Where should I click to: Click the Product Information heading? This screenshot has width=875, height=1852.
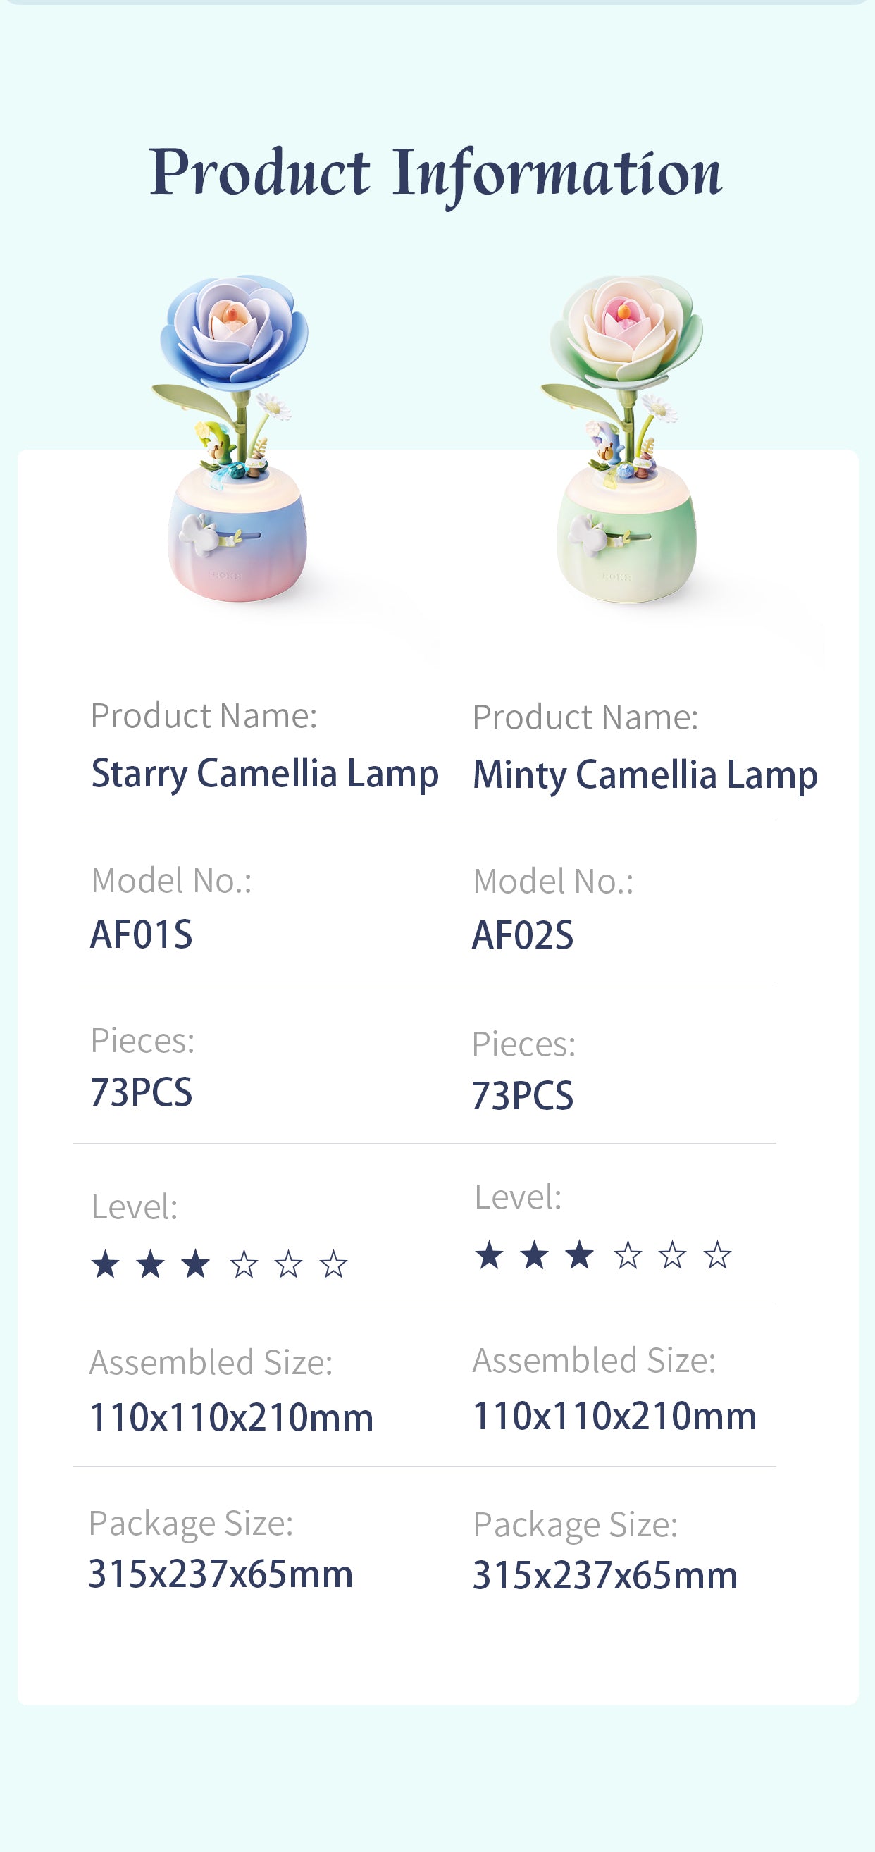coord(435,173)
